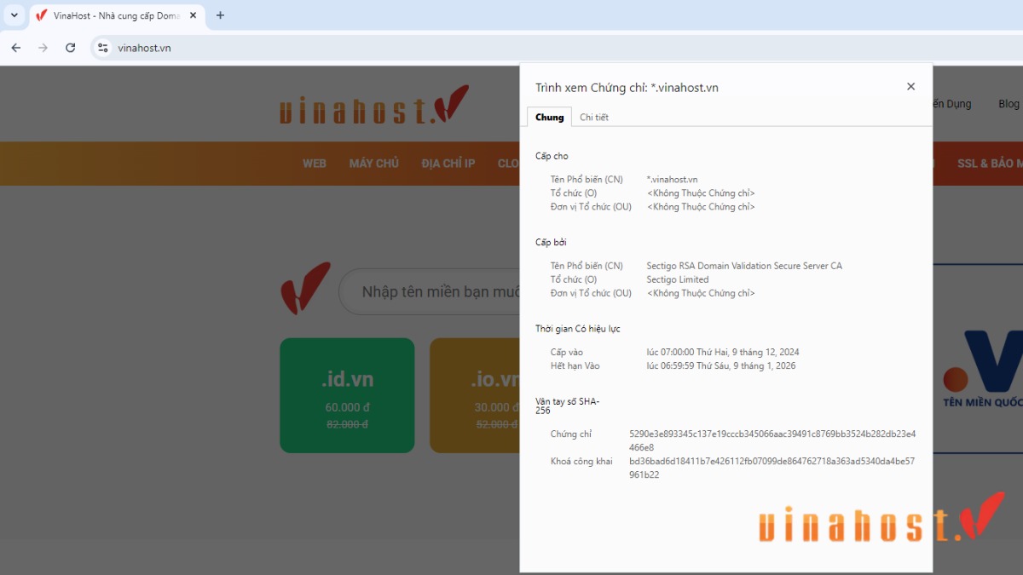Screen dimensions: 1023x575
Task: Reload the vinahost.vn page
Action: (x=71, y=48)
